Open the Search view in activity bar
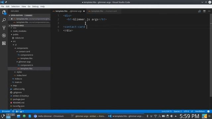212x119 pixels. coord(4,20)
